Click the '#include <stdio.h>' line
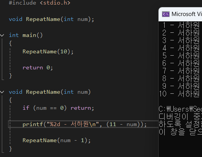This screenshot has height=157, width=202. [x=40, y=3]
